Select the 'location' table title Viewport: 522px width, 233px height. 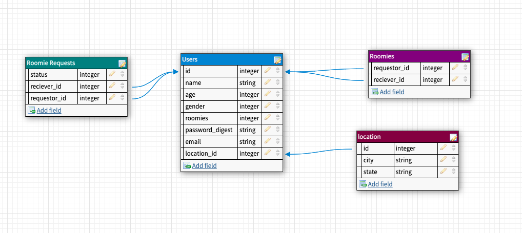[x=369, y=137]
